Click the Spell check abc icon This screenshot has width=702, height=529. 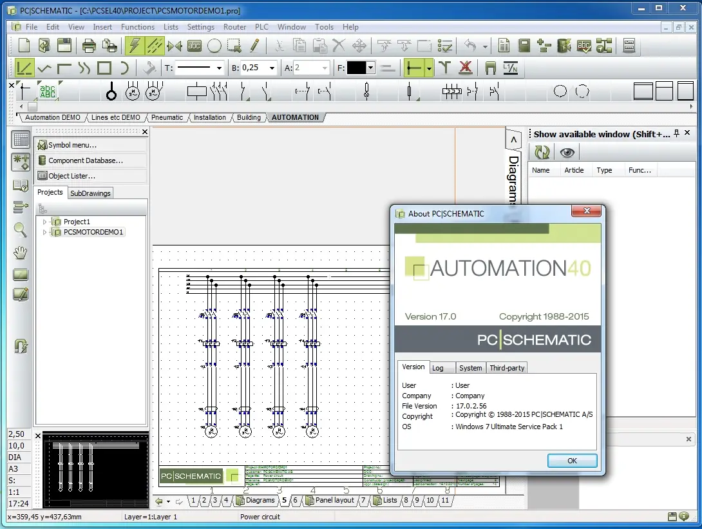583,46
